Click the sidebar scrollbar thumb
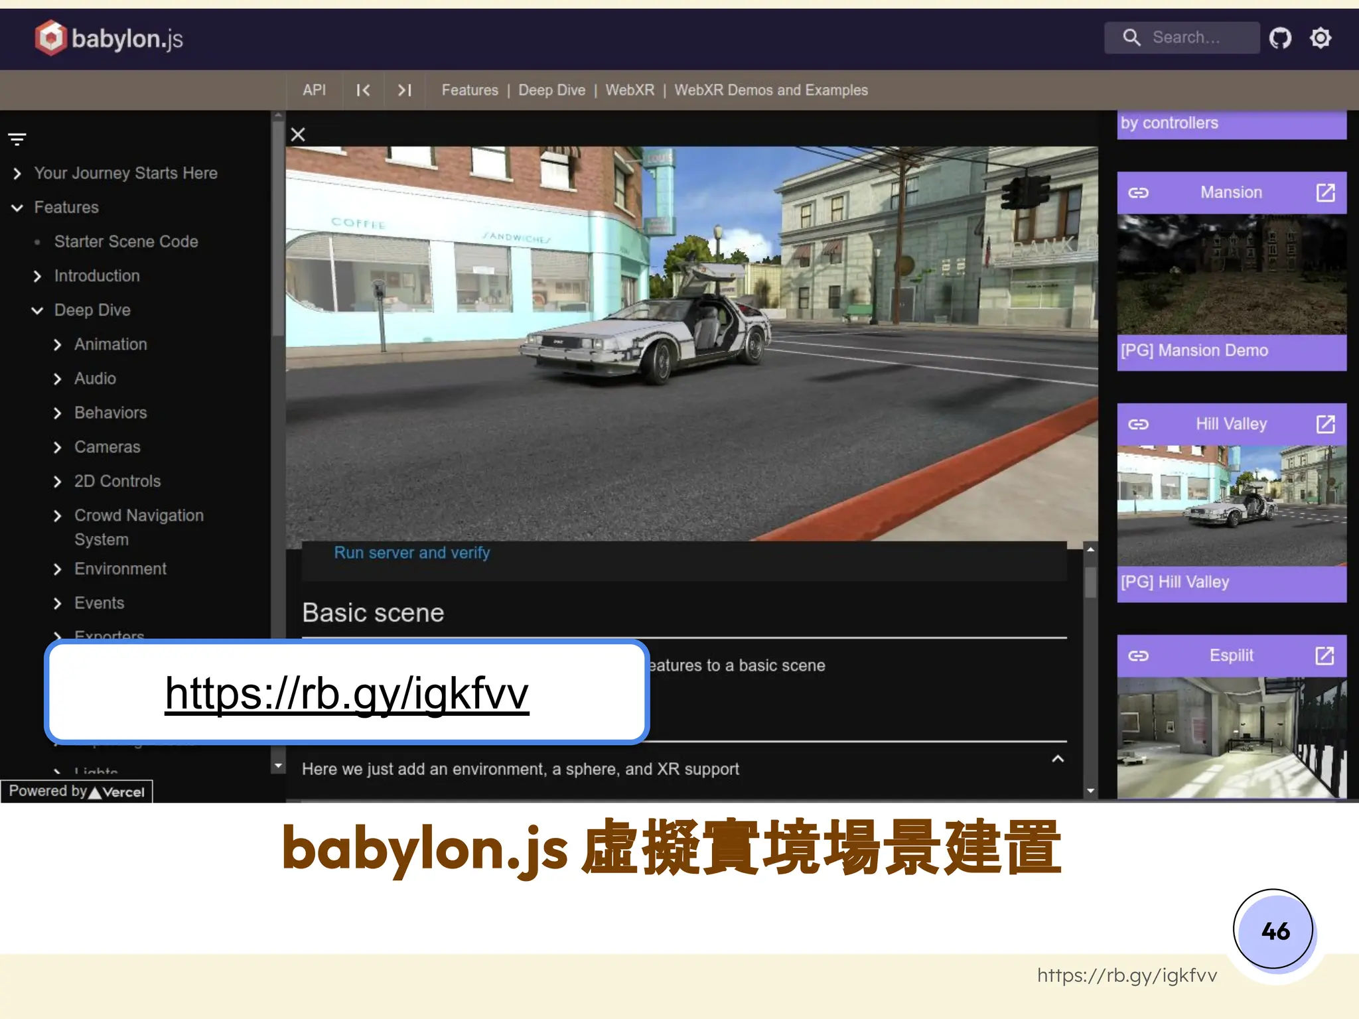Viewport: 1359px width, 1019px height. 278,229
